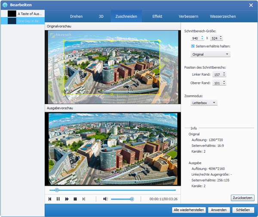Click the app logo in title bar

pos(5,5)
